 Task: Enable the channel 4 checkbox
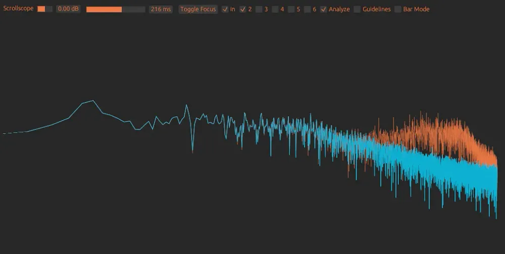(275, 9)
